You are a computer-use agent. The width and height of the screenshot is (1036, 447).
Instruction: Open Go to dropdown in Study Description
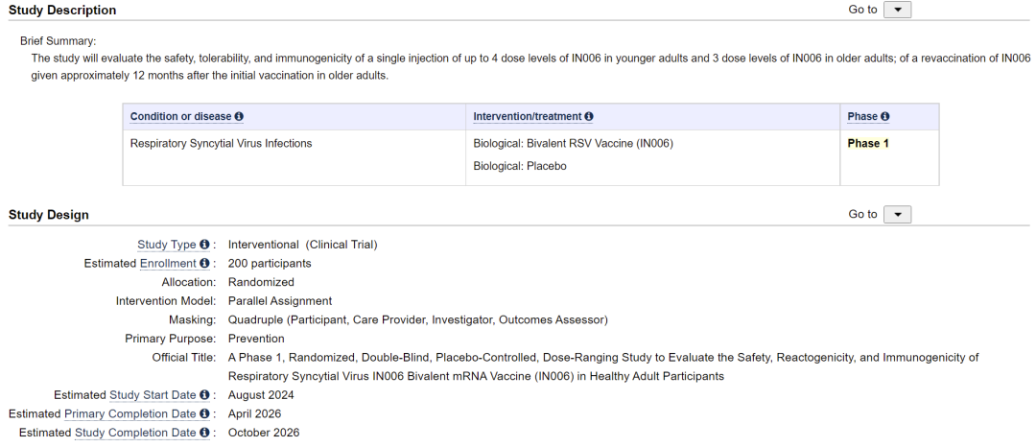[x=897, y=10]
